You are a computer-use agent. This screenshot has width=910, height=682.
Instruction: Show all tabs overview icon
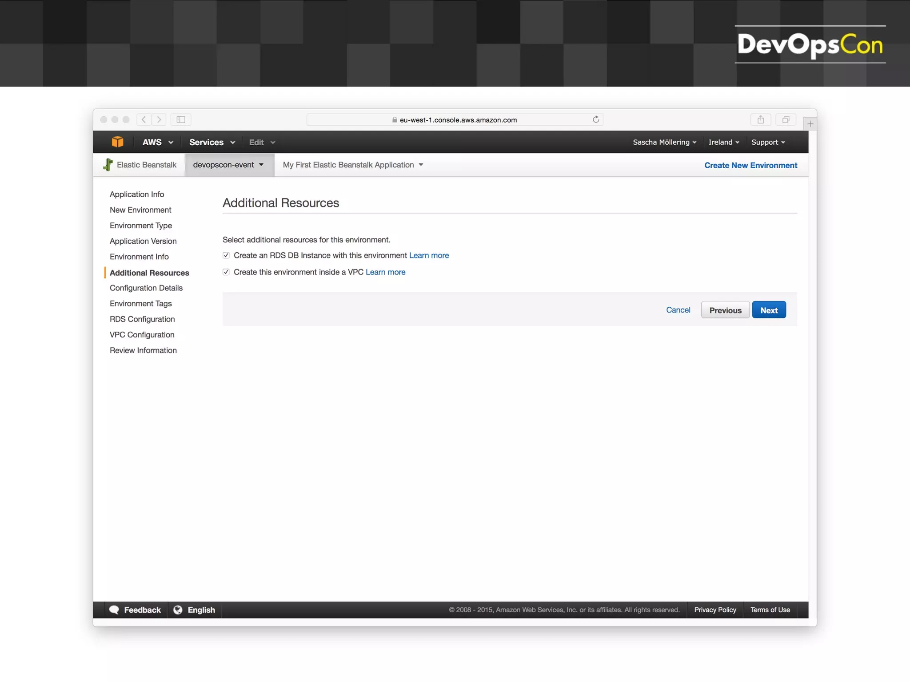point(786,119)
